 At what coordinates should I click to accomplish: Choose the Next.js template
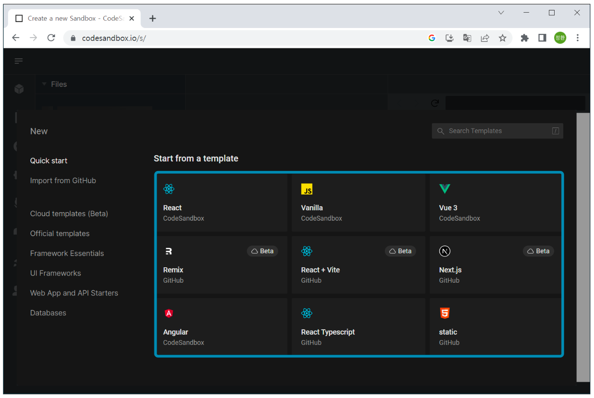[x=496, y=265]
